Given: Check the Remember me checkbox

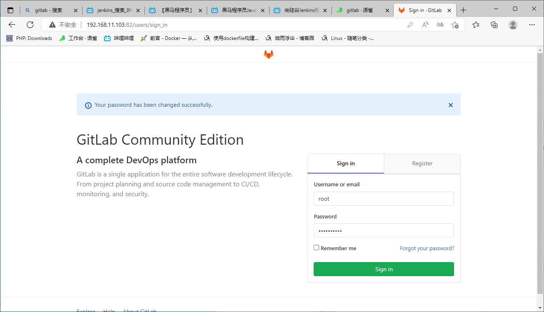Looking at the screenshot, I should [x=317, y=248].
